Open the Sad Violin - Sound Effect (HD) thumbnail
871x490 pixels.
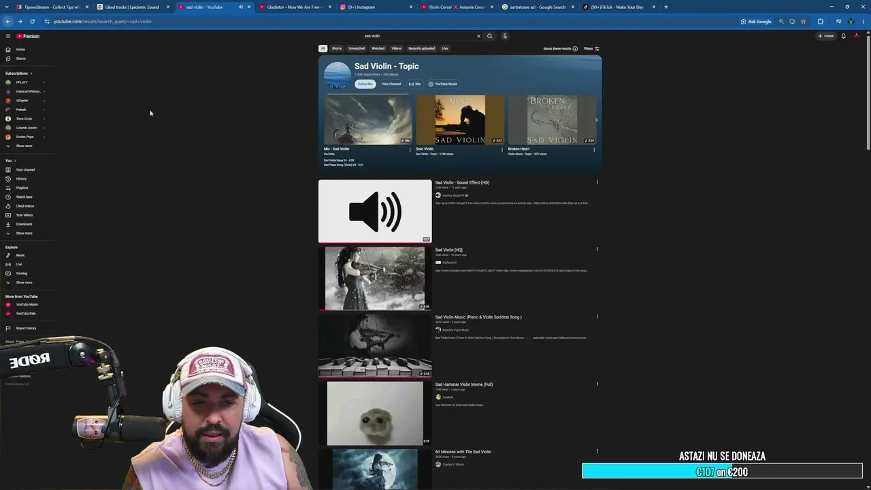point(375,211)
